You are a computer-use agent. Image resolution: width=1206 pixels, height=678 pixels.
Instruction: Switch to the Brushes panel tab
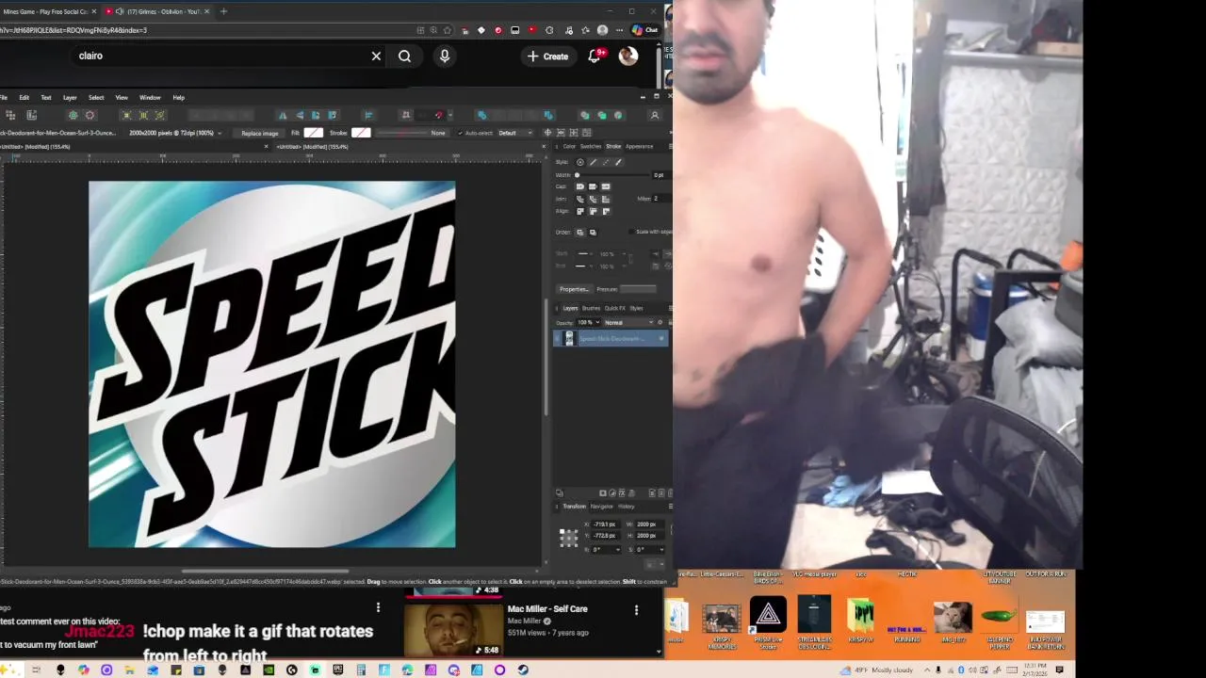[591, 308]
